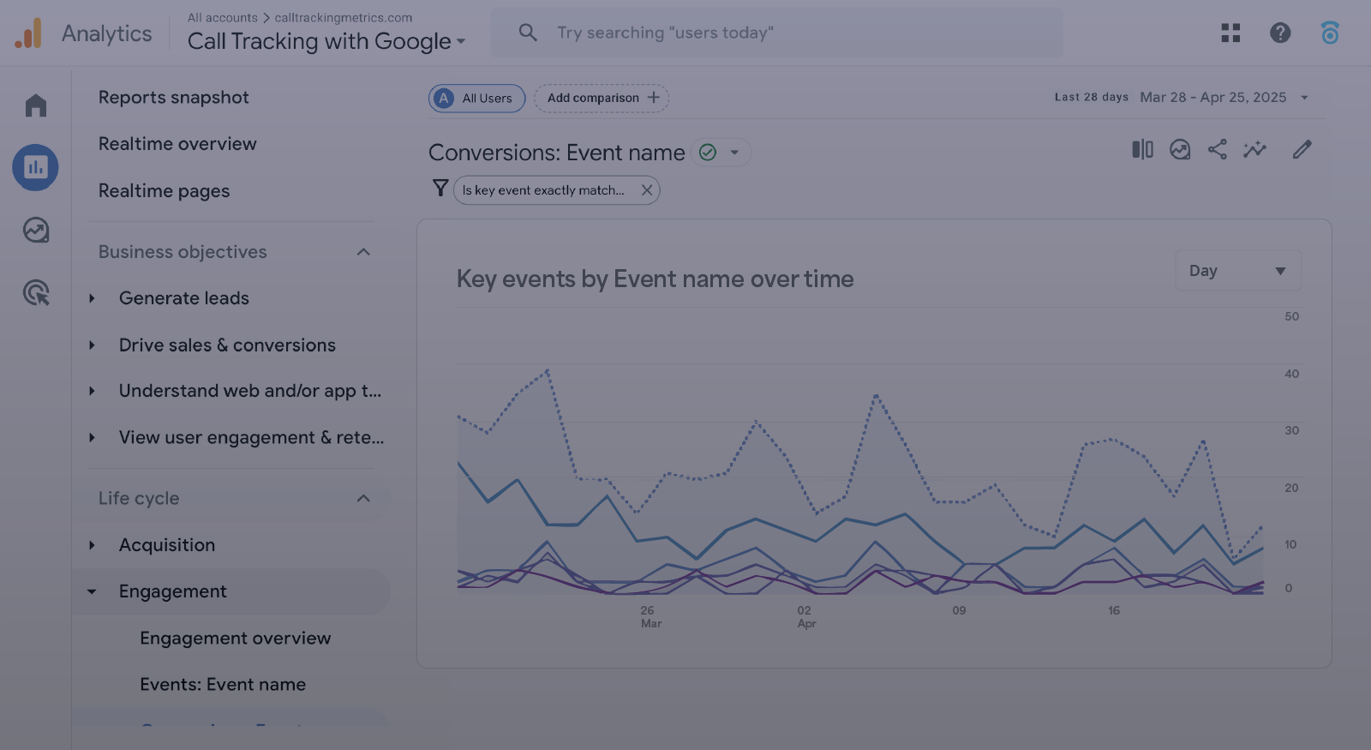The image size is (1371, 750).
Task: Open the Explore icon in left rail
Action: tap(36, 230)
